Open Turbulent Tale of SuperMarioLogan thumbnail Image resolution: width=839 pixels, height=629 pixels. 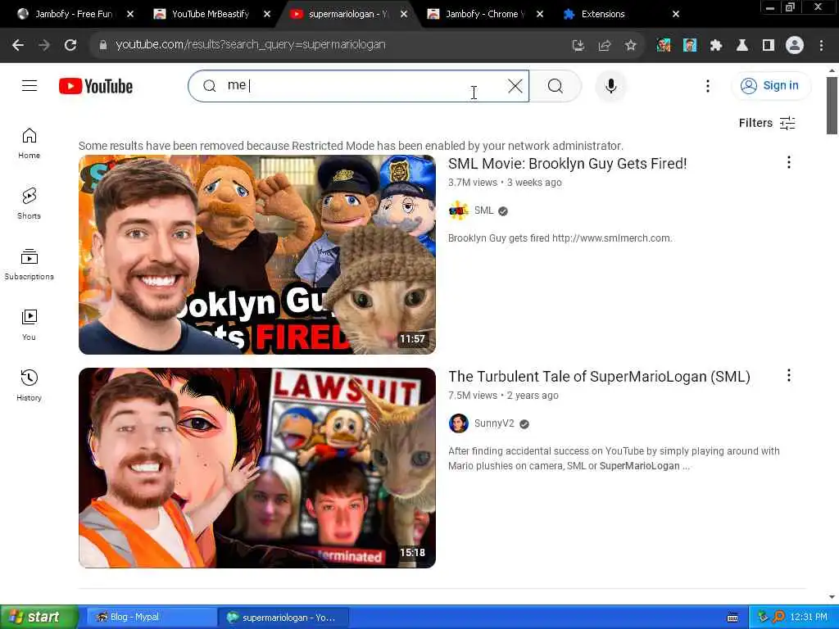tap(256, 468)
